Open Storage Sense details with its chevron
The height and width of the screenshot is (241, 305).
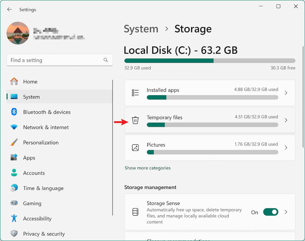coord(286,212)
